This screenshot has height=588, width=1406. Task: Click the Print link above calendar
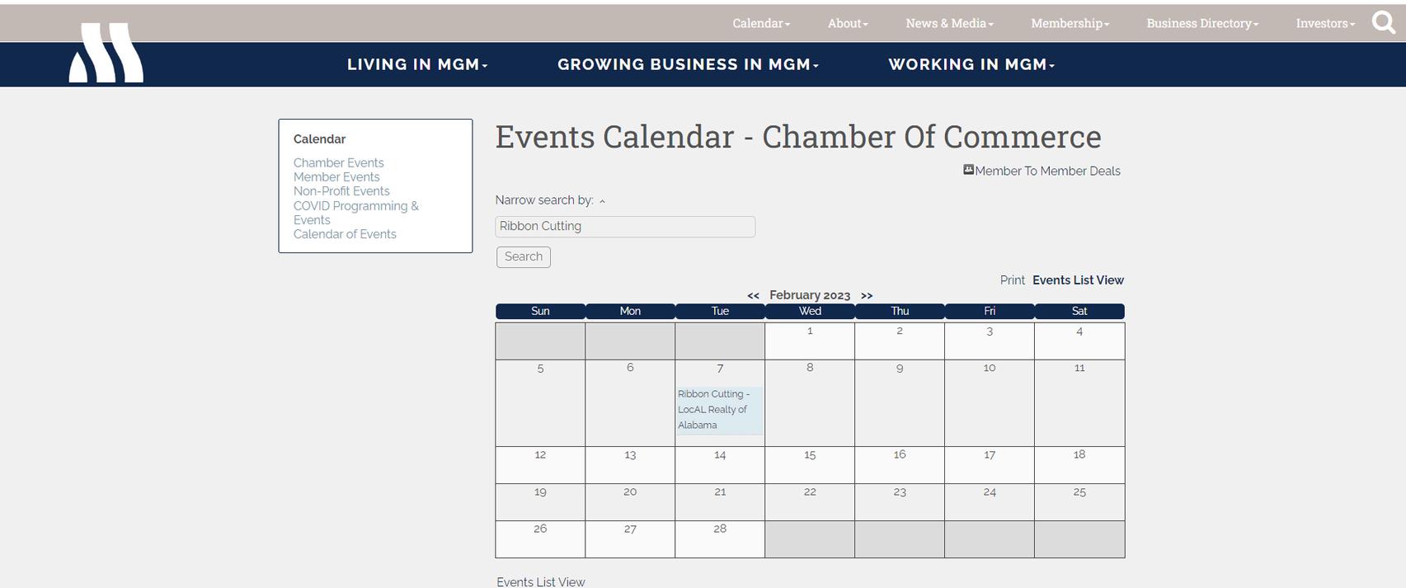[1012, 280]
